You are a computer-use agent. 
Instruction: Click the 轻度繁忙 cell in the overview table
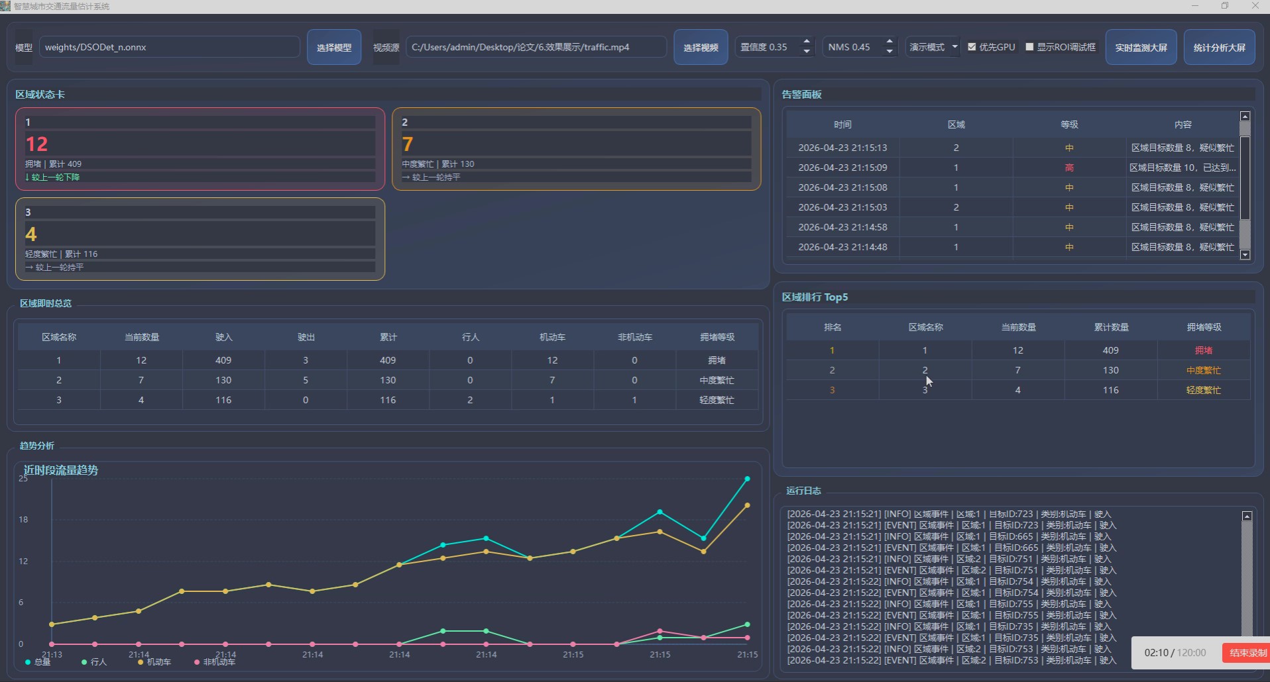pyautogui.click(x=717, y=400)
